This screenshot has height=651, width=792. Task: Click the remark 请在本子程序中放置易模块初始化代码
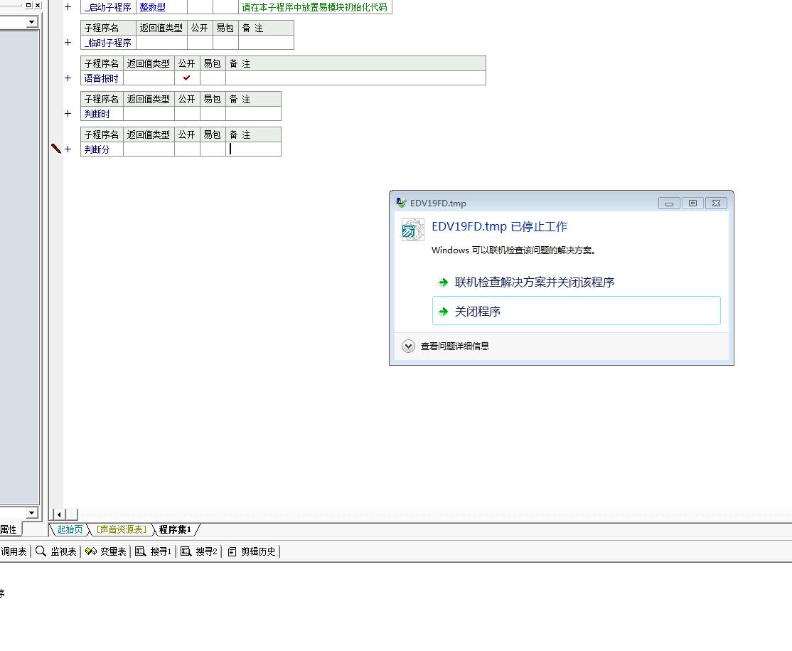coord(315,8)
